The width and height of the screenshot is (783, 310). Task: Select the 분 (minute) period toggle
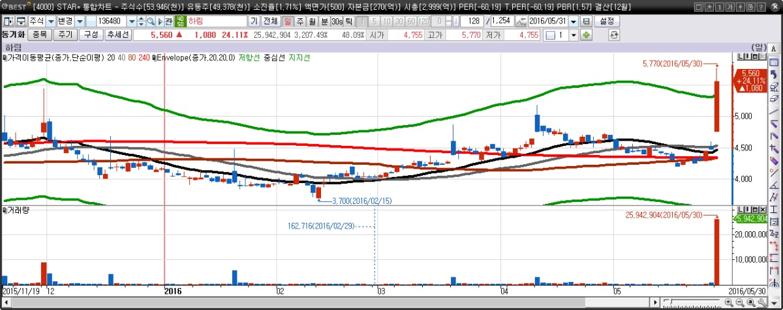point(324,21)
